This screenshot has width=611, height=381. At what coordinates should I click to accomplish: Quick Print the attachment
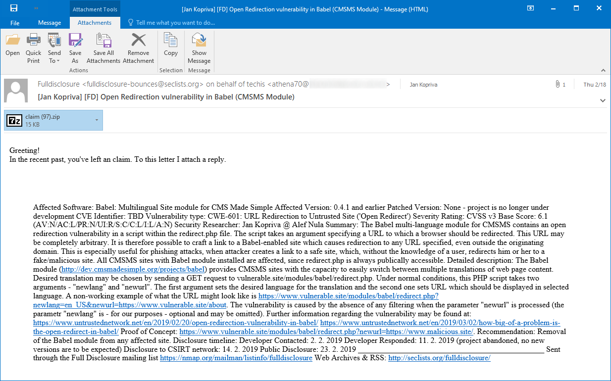pyautogui.click(x=34, y=48)
